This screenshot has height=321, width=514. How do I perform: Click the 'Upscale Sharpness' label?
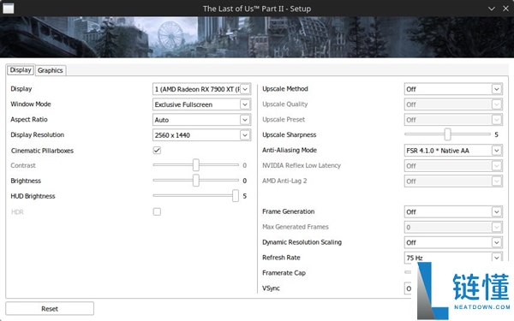290,134
